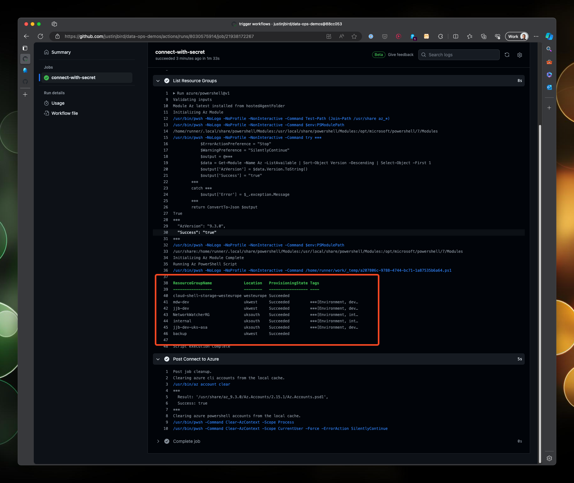Viewport: 574px width, 483px height.
Task: Click the 'Validating inputs' log line
Action: 192,100
